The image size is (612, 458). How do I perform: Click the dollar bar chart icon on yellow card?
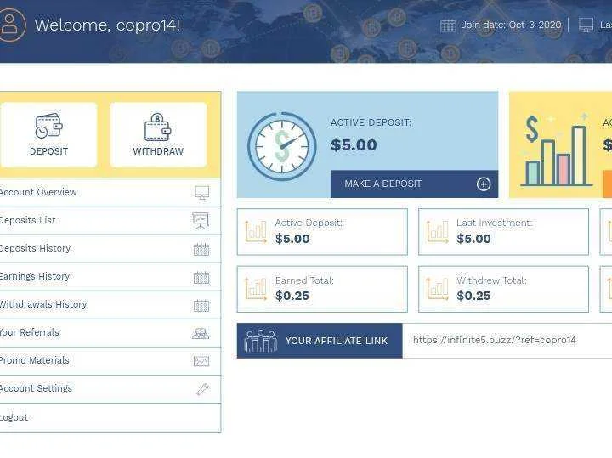[556, 150]
